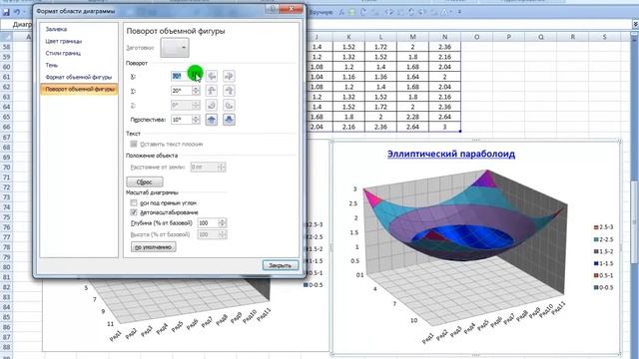Click 'по умолчанию' button
This screenshot has width=639, height=359.
coord(154,246)
